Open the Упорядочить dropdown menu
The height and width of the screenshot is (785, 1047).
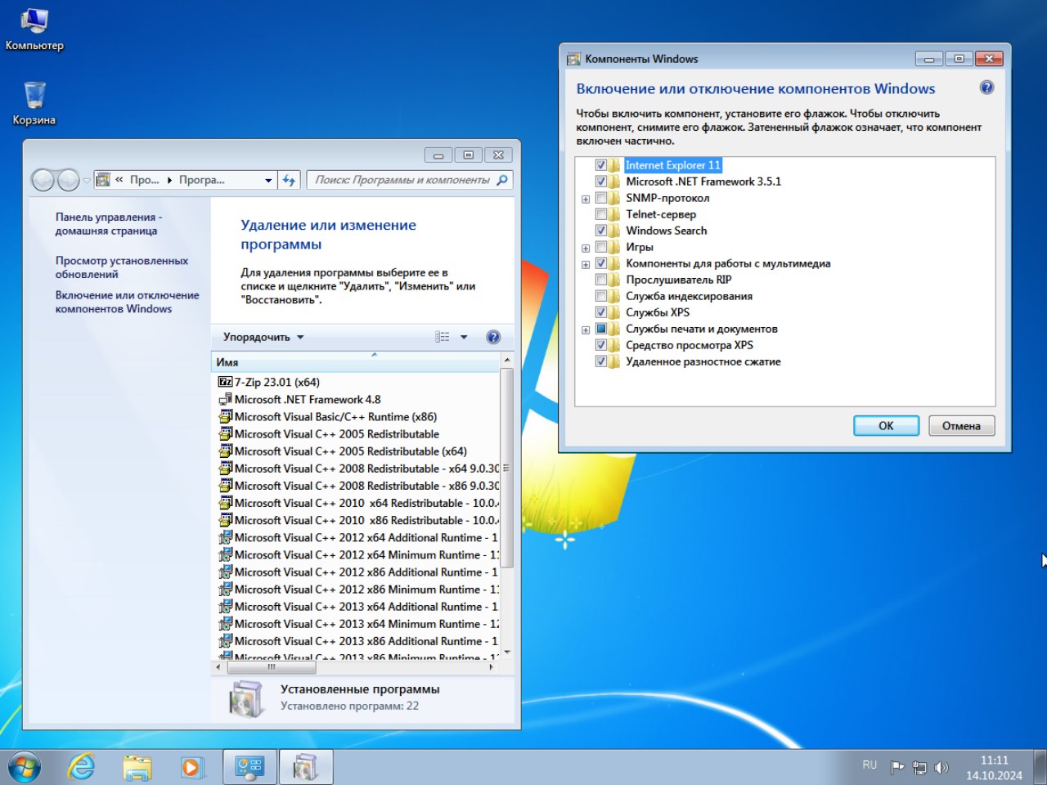(263, 337)
